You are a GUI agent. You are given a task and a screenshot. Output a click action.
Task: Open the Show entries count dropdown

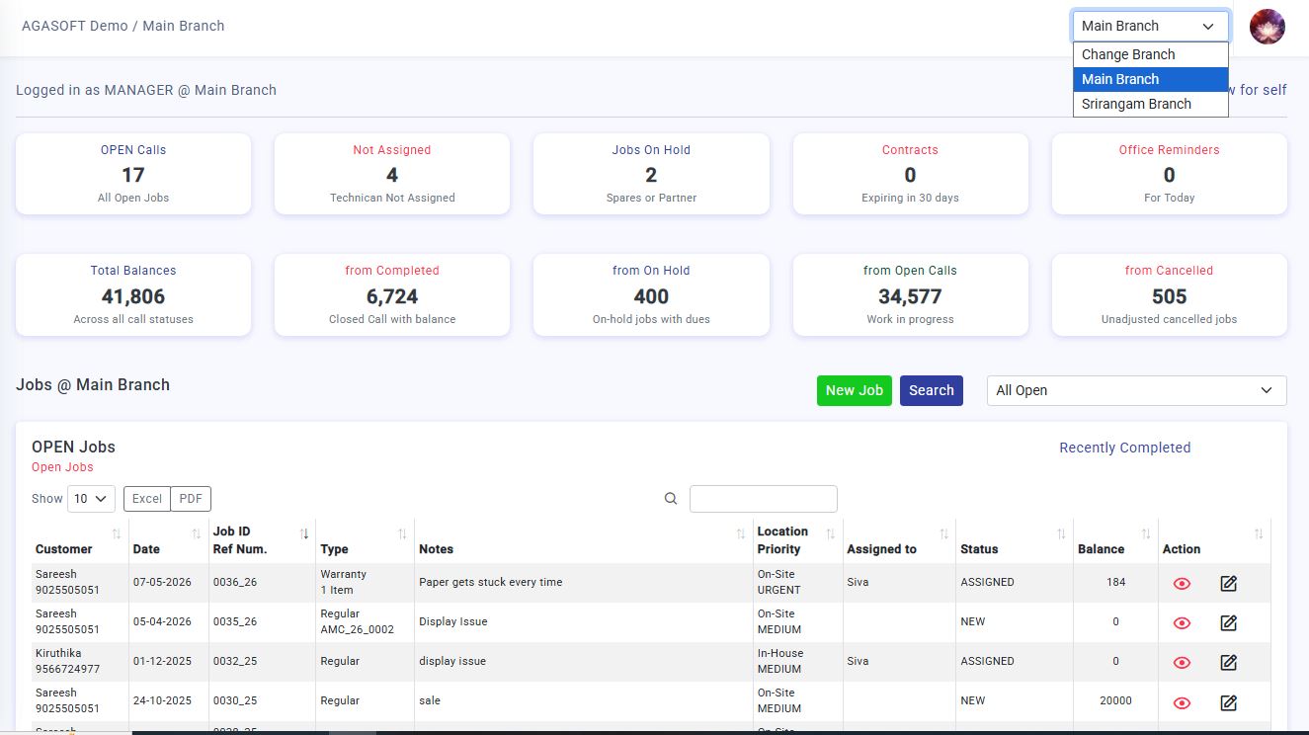point(91,499)
